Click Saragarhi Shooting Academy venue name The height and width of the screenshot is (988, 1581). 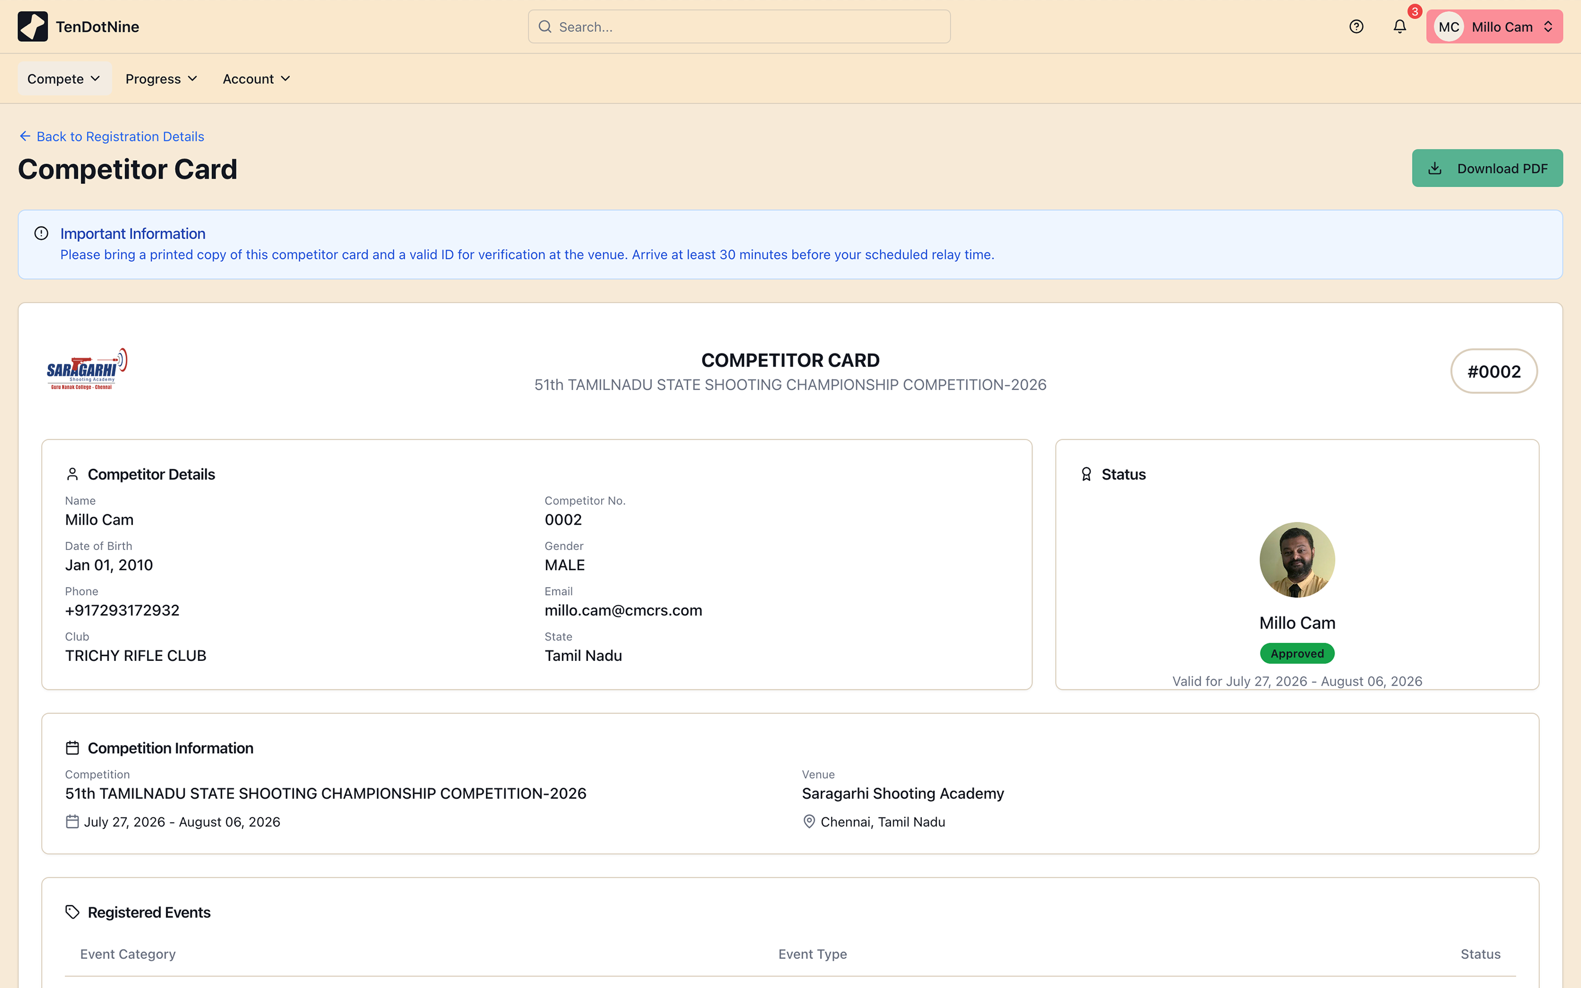pyautogui.click(x=903, y=793)
